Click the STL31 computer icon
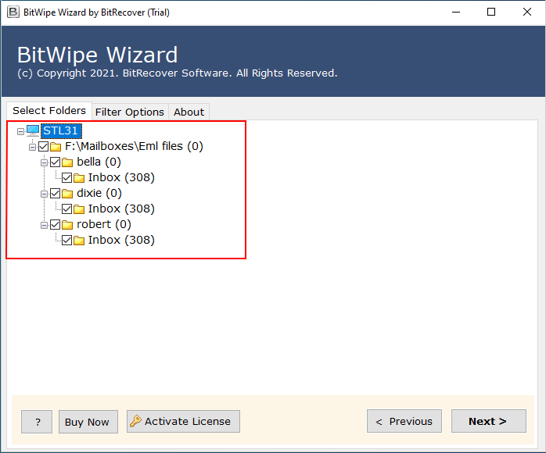 click(33, 130)
